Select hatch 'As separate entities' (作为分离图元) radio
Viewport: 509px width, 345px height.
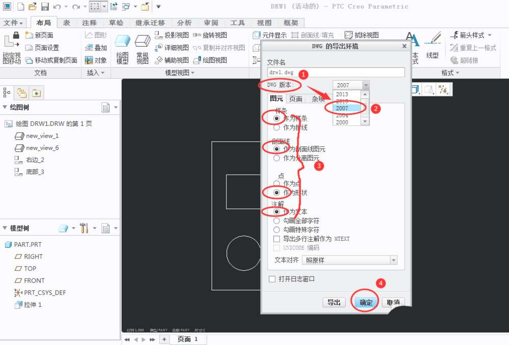point(276,158)
